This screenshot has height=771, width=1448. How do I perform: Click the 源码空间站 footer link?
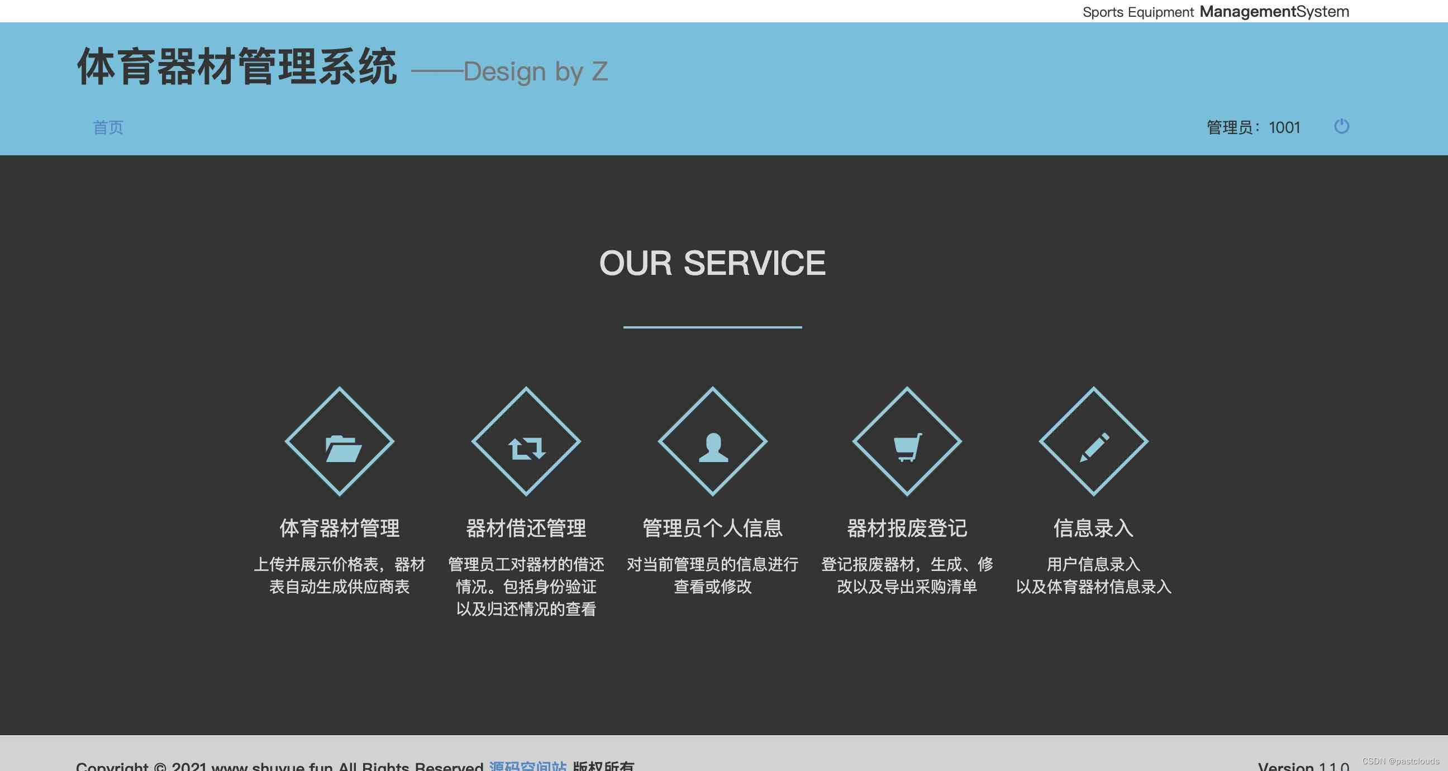(527, 766)
